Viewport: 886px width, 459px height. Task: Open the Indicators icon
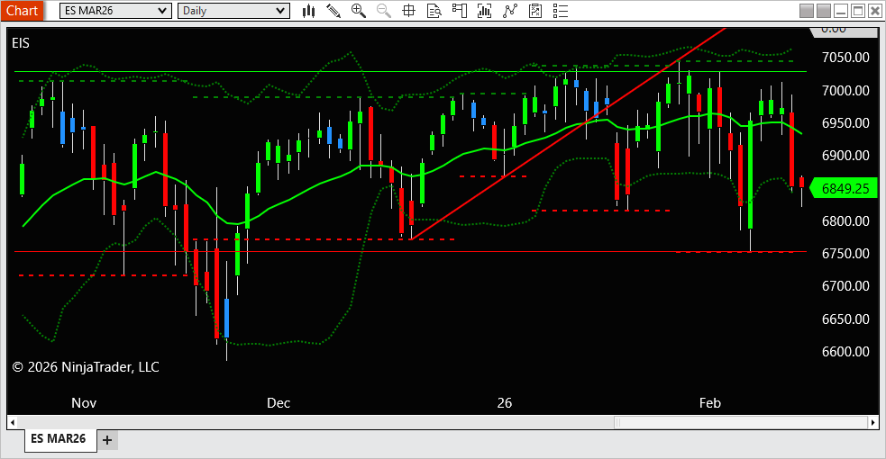(x=484, y=11)
